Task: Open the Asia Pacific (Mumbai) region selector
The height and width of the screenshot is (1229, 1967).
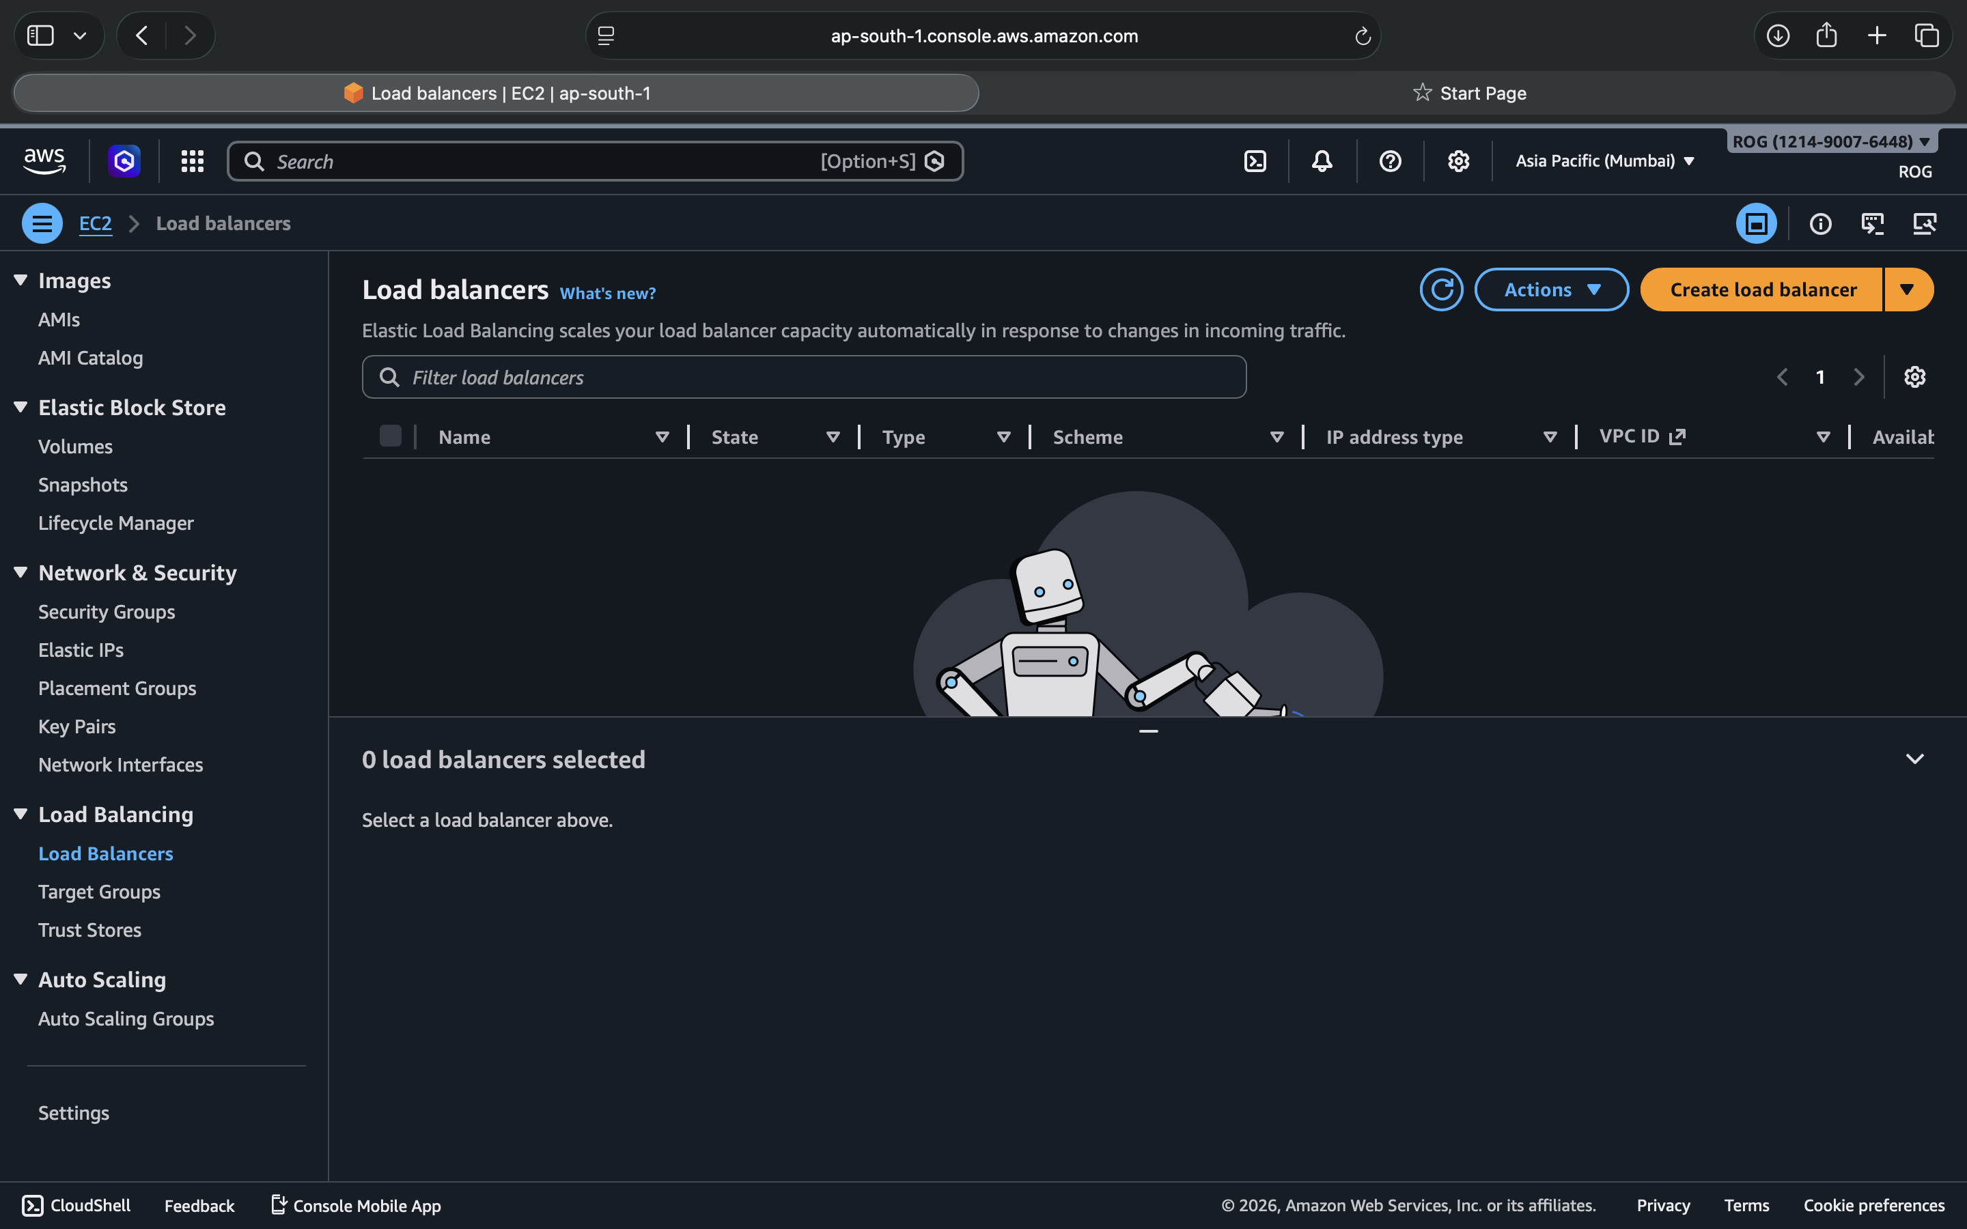Action: 1604,161
